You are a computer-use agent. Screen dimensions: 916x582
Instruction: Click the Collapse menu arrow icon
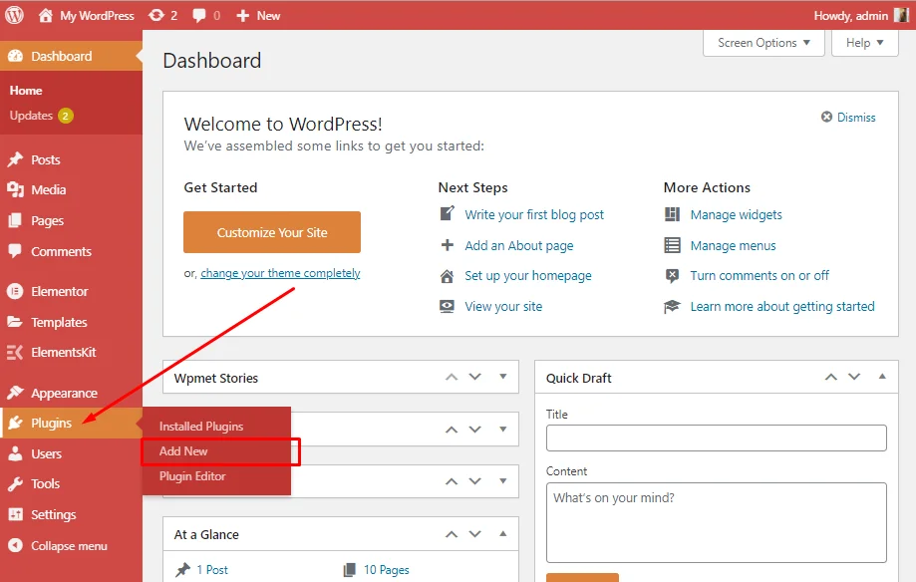point(15,545)
